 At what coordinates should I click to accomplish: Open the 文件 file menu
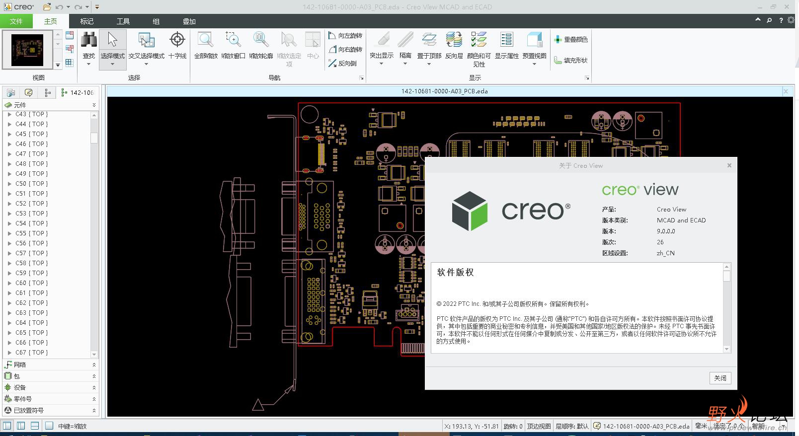click(x=16, y=21)
